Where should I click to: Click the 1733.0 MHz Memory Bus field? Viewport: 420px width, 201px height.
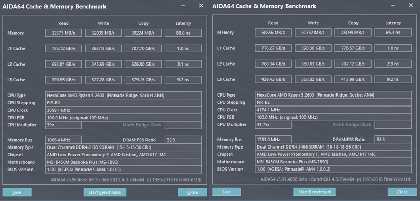click(273, 140)
